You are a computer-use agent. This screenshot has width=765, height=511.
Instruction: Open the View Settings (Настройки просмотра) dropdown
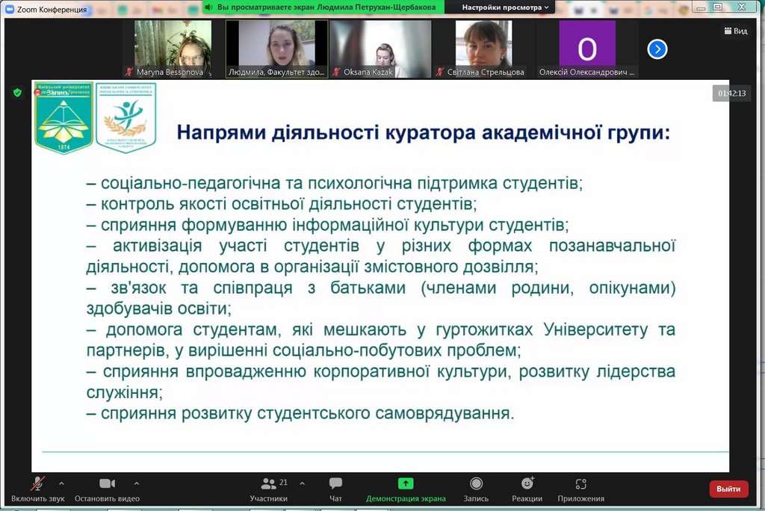pyautogui.click(x=506, y=7)
